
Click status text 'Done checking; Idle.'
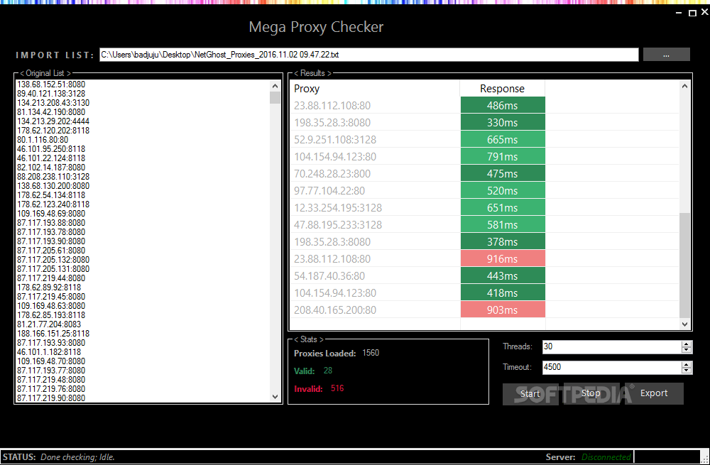[77, 457]
